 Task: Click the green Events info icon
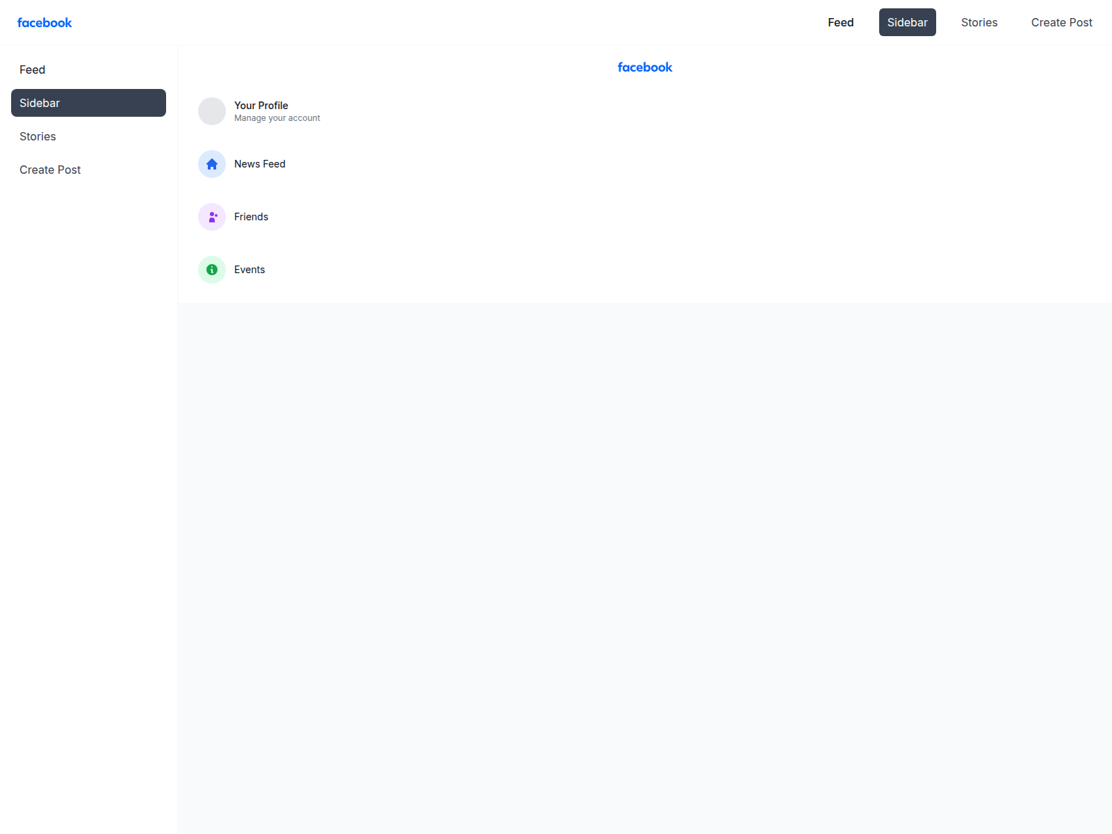click(212, 270)
